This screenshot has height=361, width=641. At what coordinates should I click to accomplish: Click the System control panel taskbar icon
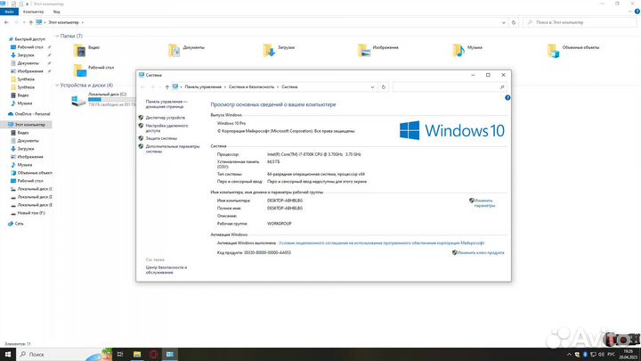(x=170, y=354)
